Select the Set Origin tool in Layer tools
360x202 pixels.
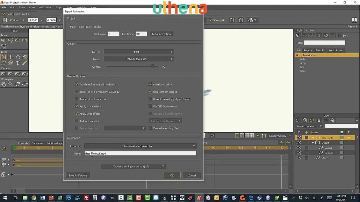(x=10, y=57)
